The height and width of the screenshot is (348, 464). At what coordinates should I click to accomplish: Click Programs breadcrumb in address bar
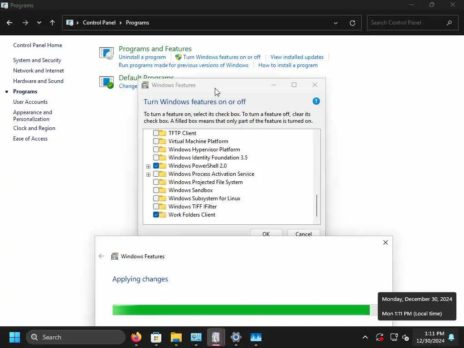click(137, 23)
